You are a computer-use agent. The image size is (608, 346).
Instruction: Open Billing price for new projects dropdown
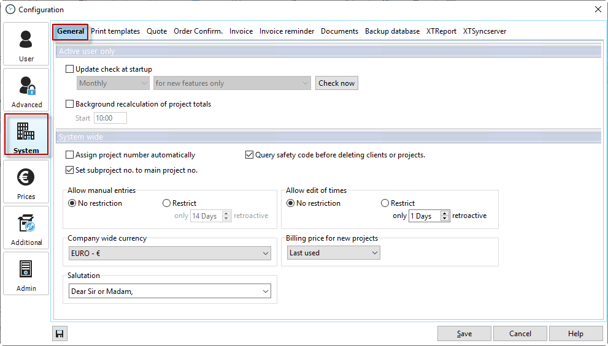click(374, 253)
